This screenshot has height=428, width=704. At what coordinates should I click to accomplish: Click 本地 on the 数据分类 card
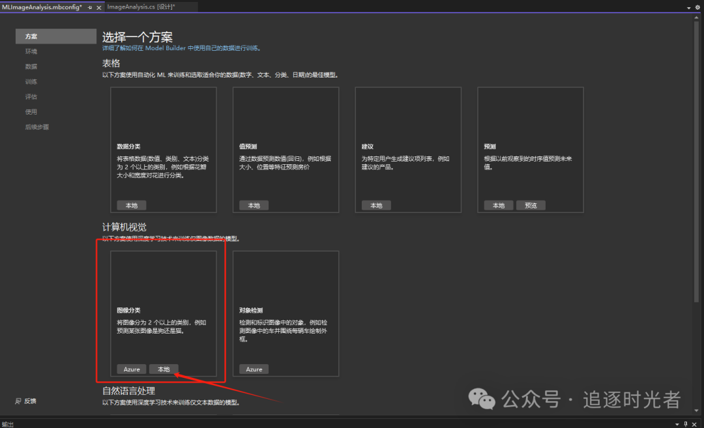(x=132, y=205)
